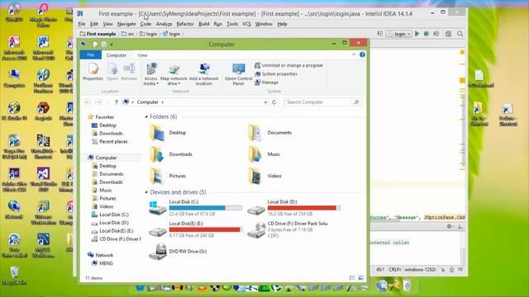Open the File tab in Explorer
Viewport: 529px width, 297px height.
[90, 55]
